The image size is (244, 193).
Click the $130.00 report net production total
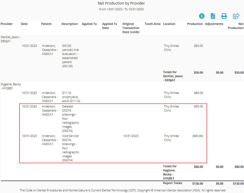[x=238, y=184]
